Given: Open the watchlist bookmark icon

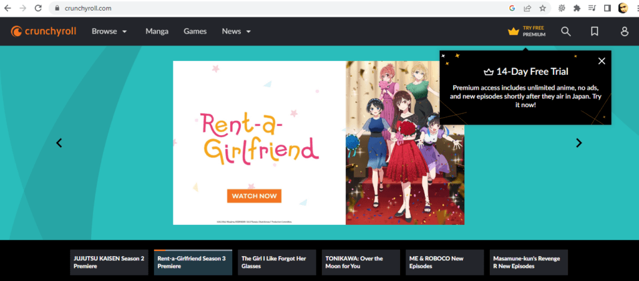Looking at the screenshot, I should coord(595,32).
